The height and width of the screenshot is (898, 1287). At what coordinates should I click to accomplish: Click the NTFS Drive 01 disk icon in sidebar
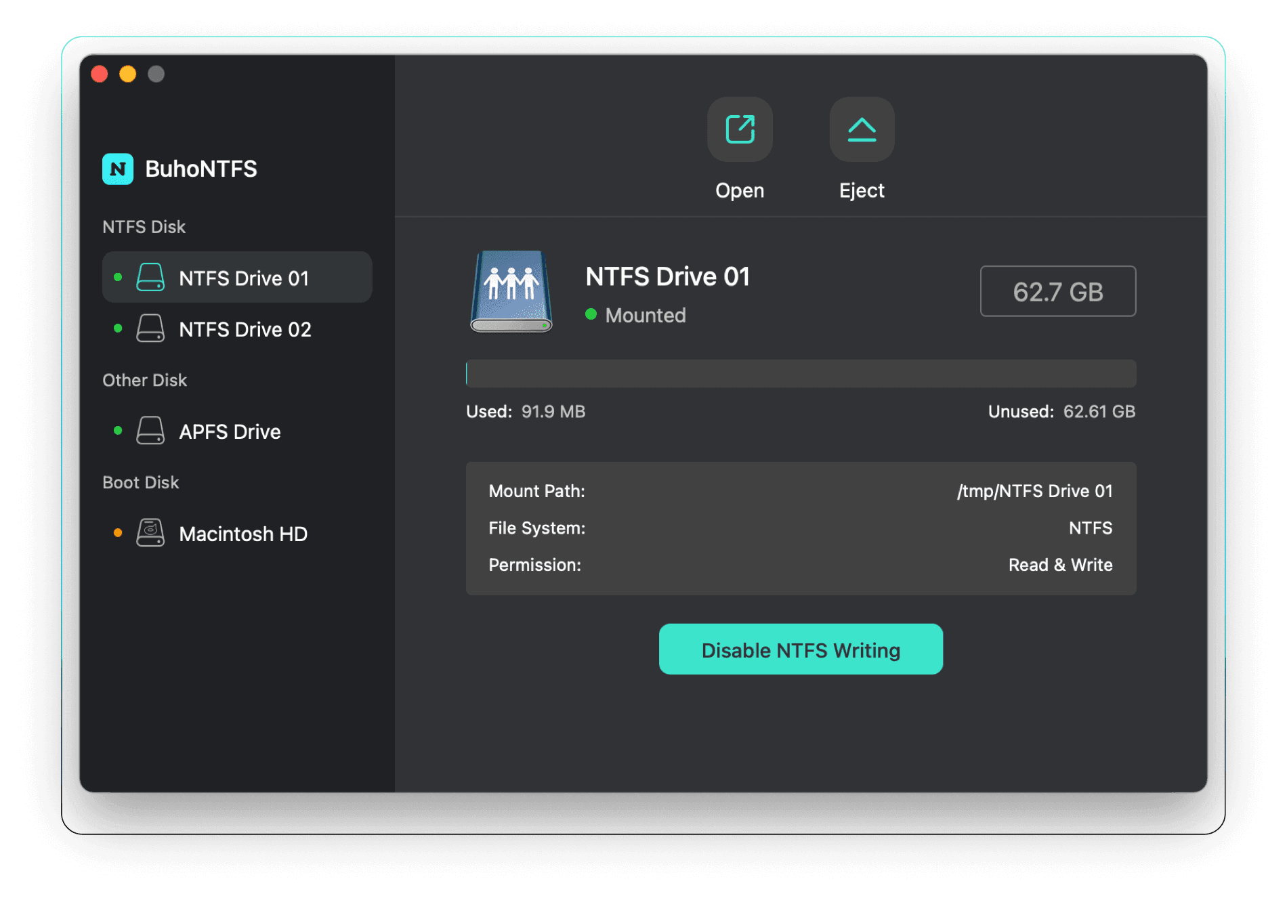(x=150, y=278)
